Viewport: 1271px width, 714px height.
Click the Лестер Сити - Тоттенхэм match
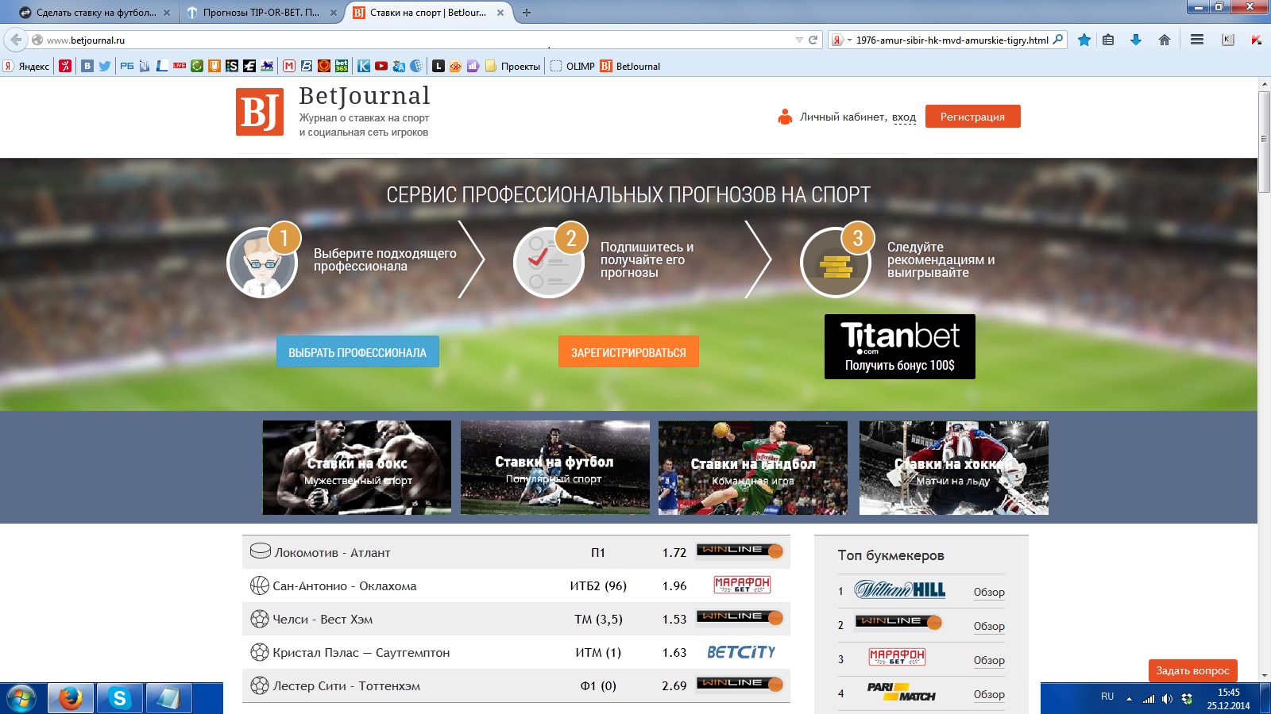(x=346, y=685)
